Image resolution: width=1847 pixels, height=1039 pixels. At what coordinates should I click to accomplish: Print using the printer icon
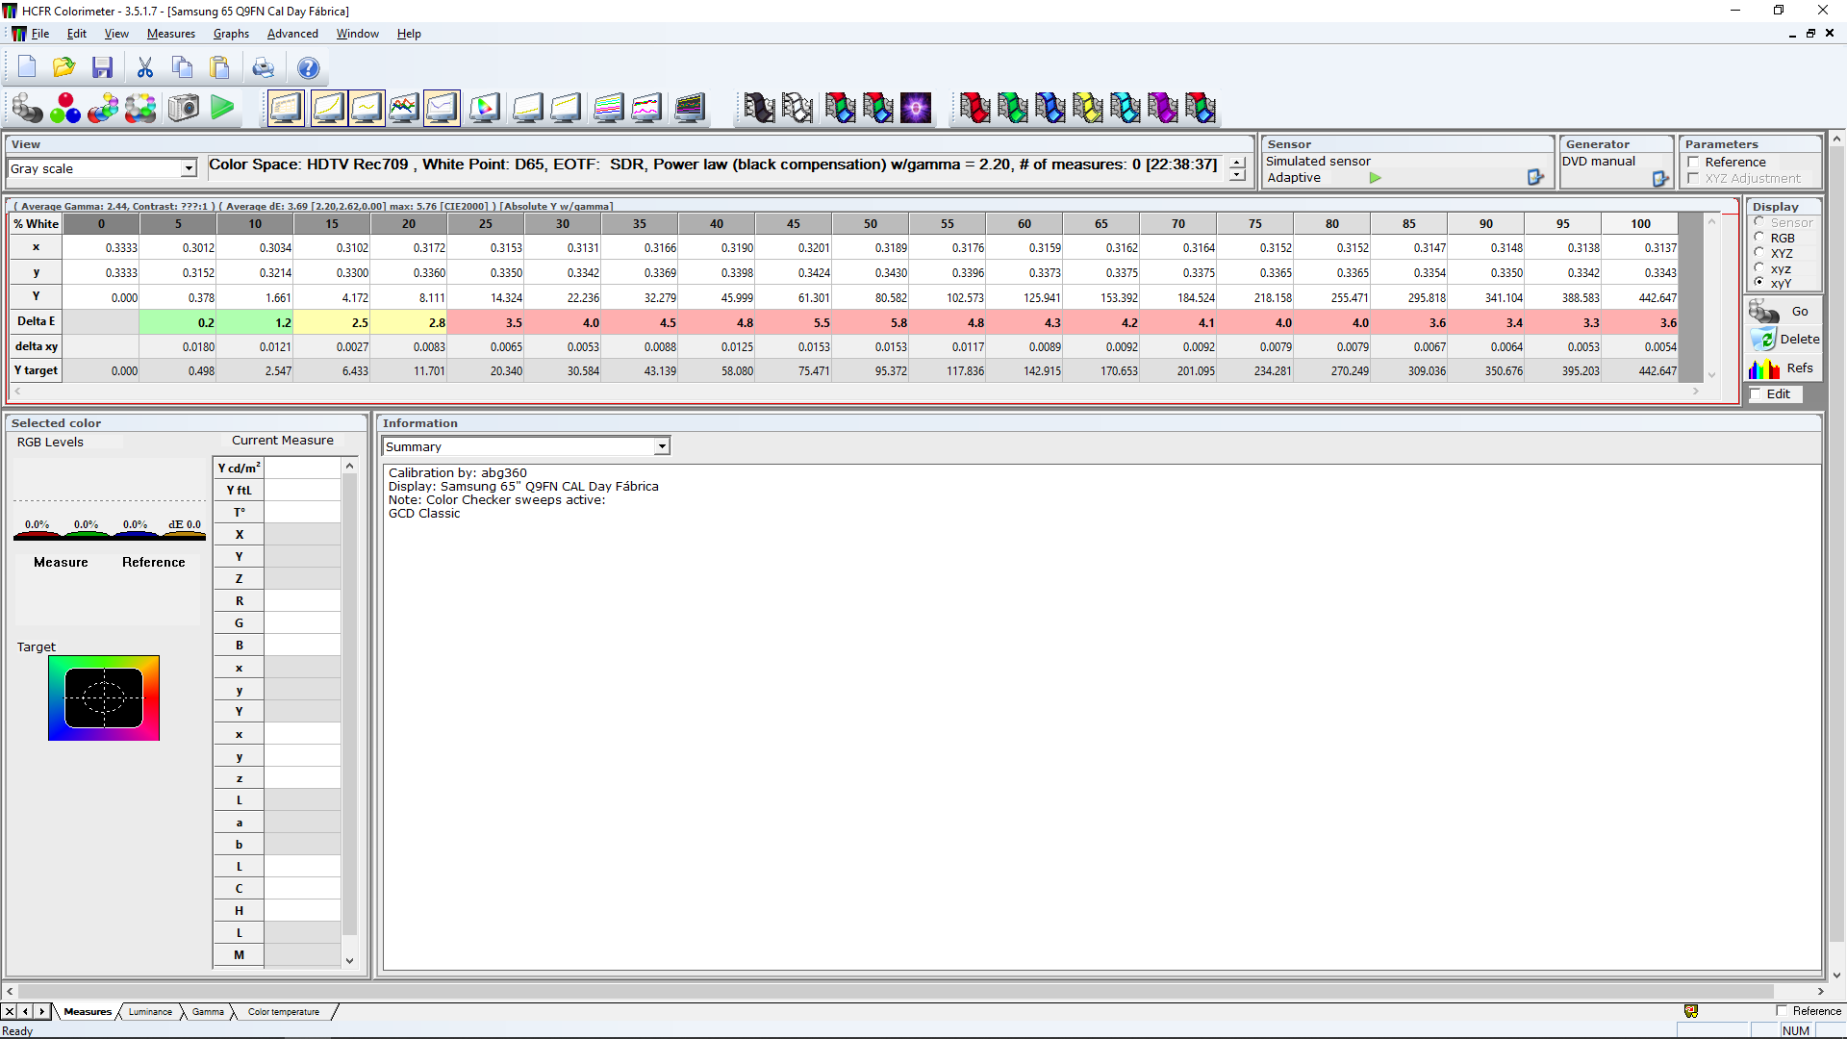pos(264,67)
